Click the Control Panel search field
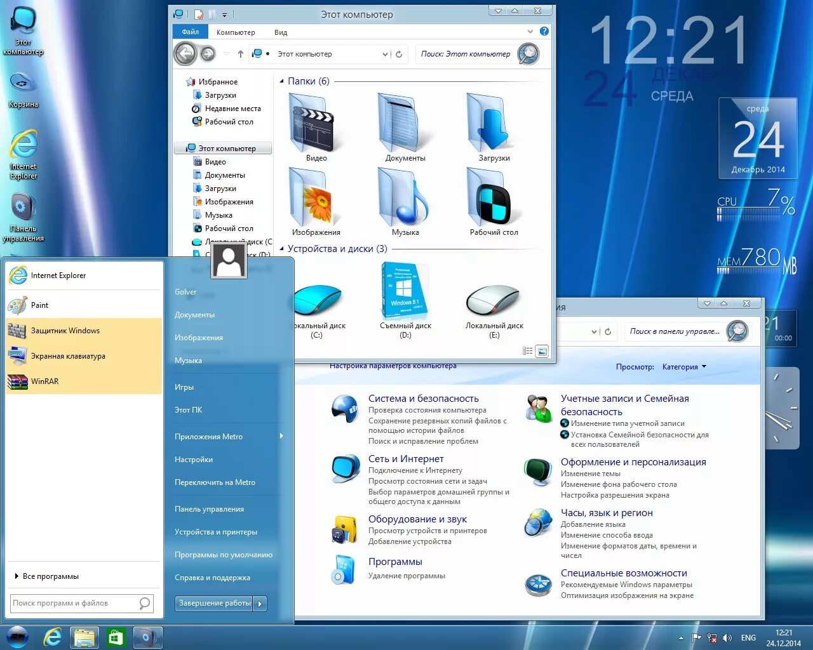Image resolution: width=813 pixels, height=650 pixels. tap(675, 331)
